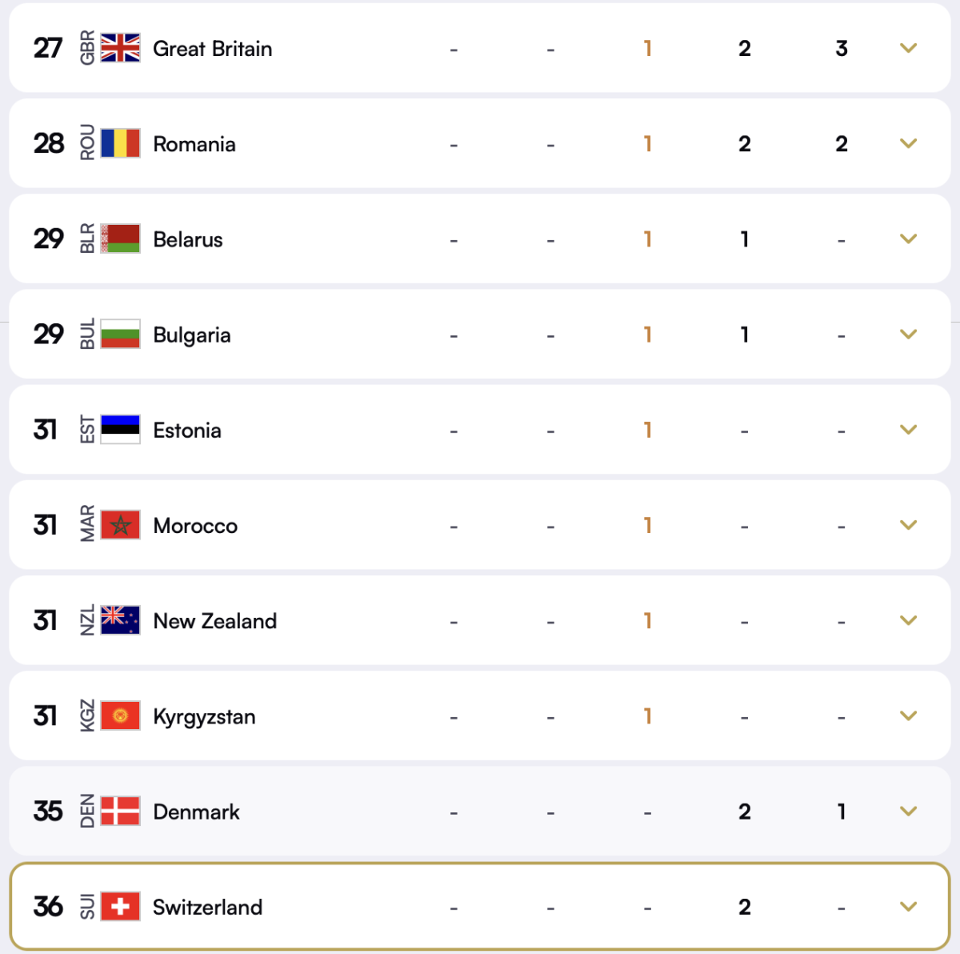Click the Romania flag icon
The height and width of the screenshot is (954, 960).
pyautogui.click(x=122, y=144)
